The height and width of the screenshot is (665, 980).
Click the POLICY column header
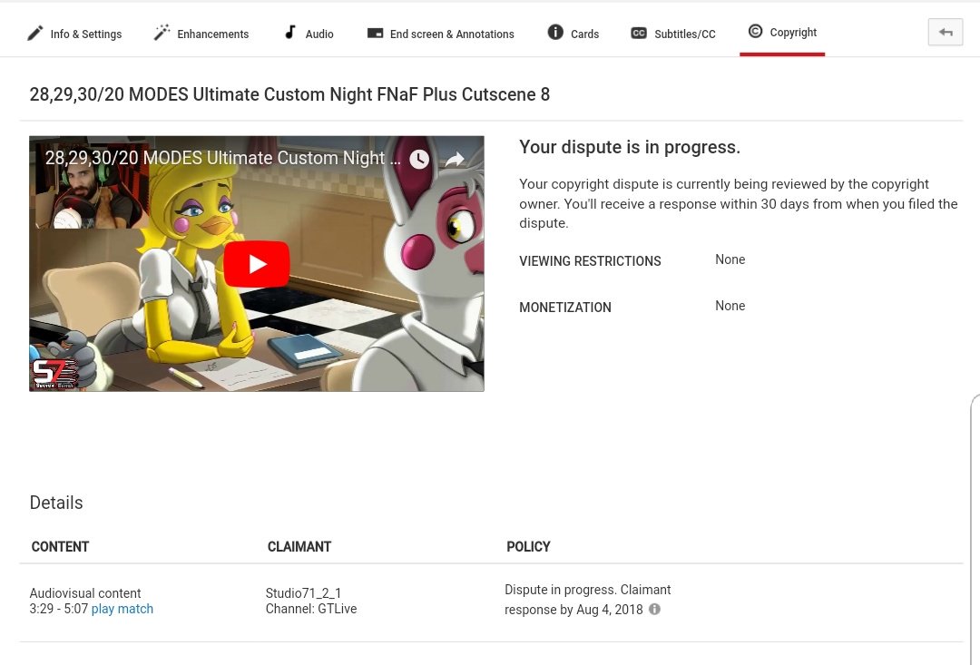coord(528,547)
